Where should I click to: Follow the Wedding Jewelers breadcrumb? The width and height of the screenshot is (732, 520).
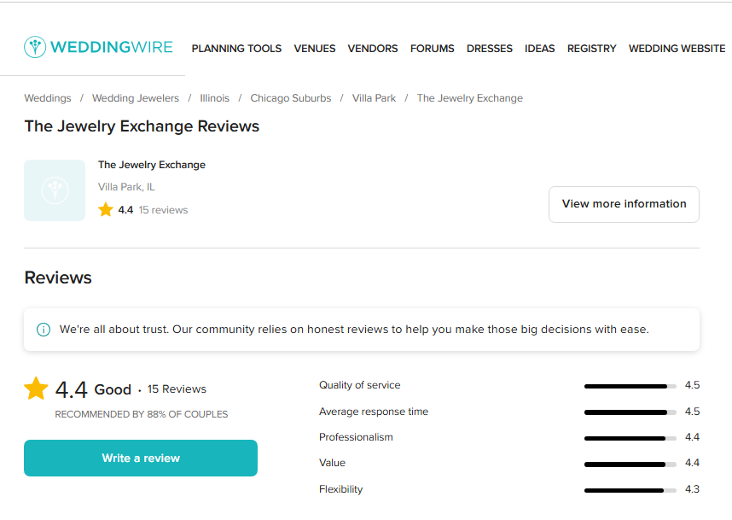[136, 98]
